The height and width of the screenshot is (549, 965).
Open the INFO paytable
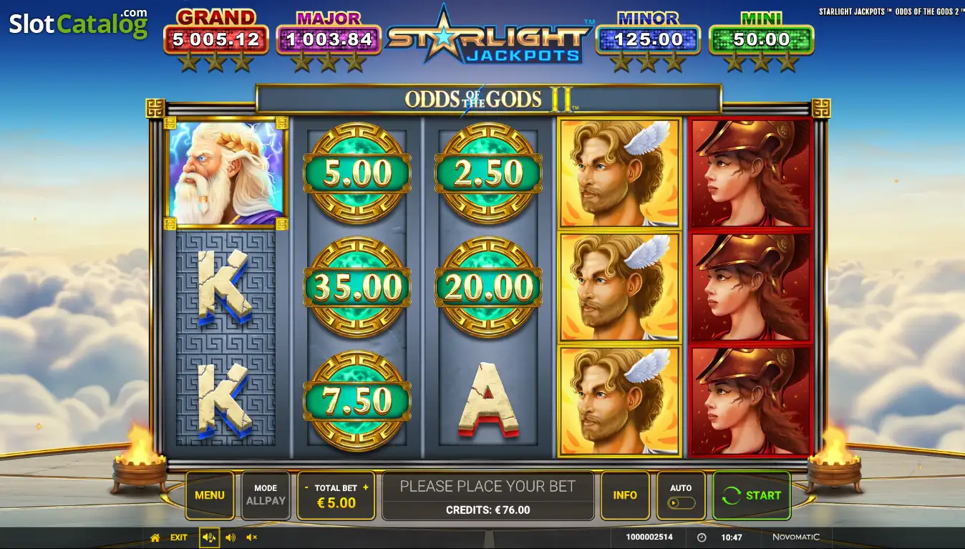tap(625, 495)
